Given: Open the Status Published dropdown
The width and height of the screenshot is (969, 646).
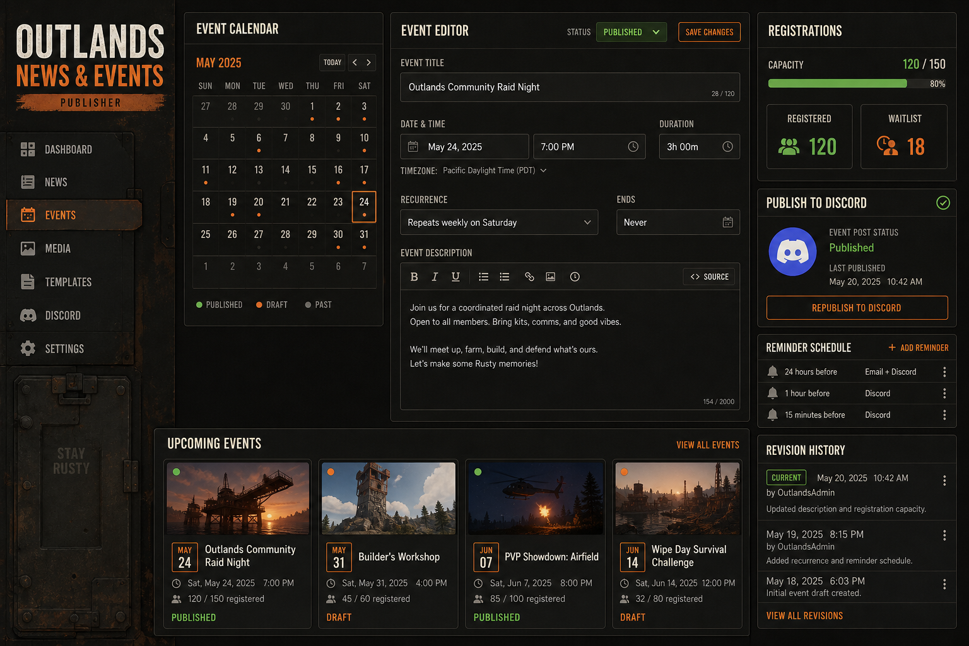Looking at the screenshot, I should click(x=631, y=32).
